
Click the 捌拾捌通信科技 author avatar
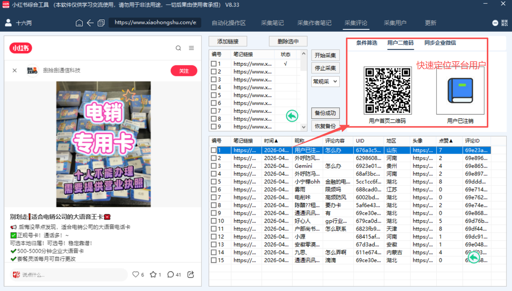(32, 70)
